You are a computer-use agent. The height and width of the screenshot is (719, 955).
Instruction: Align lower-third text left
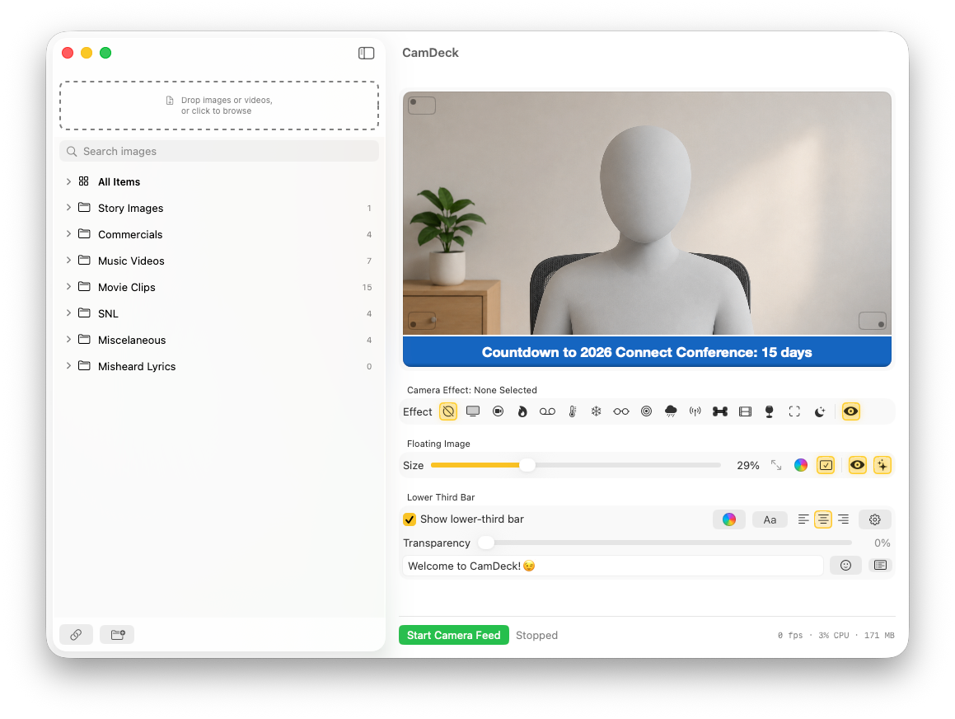click(803, 519)
